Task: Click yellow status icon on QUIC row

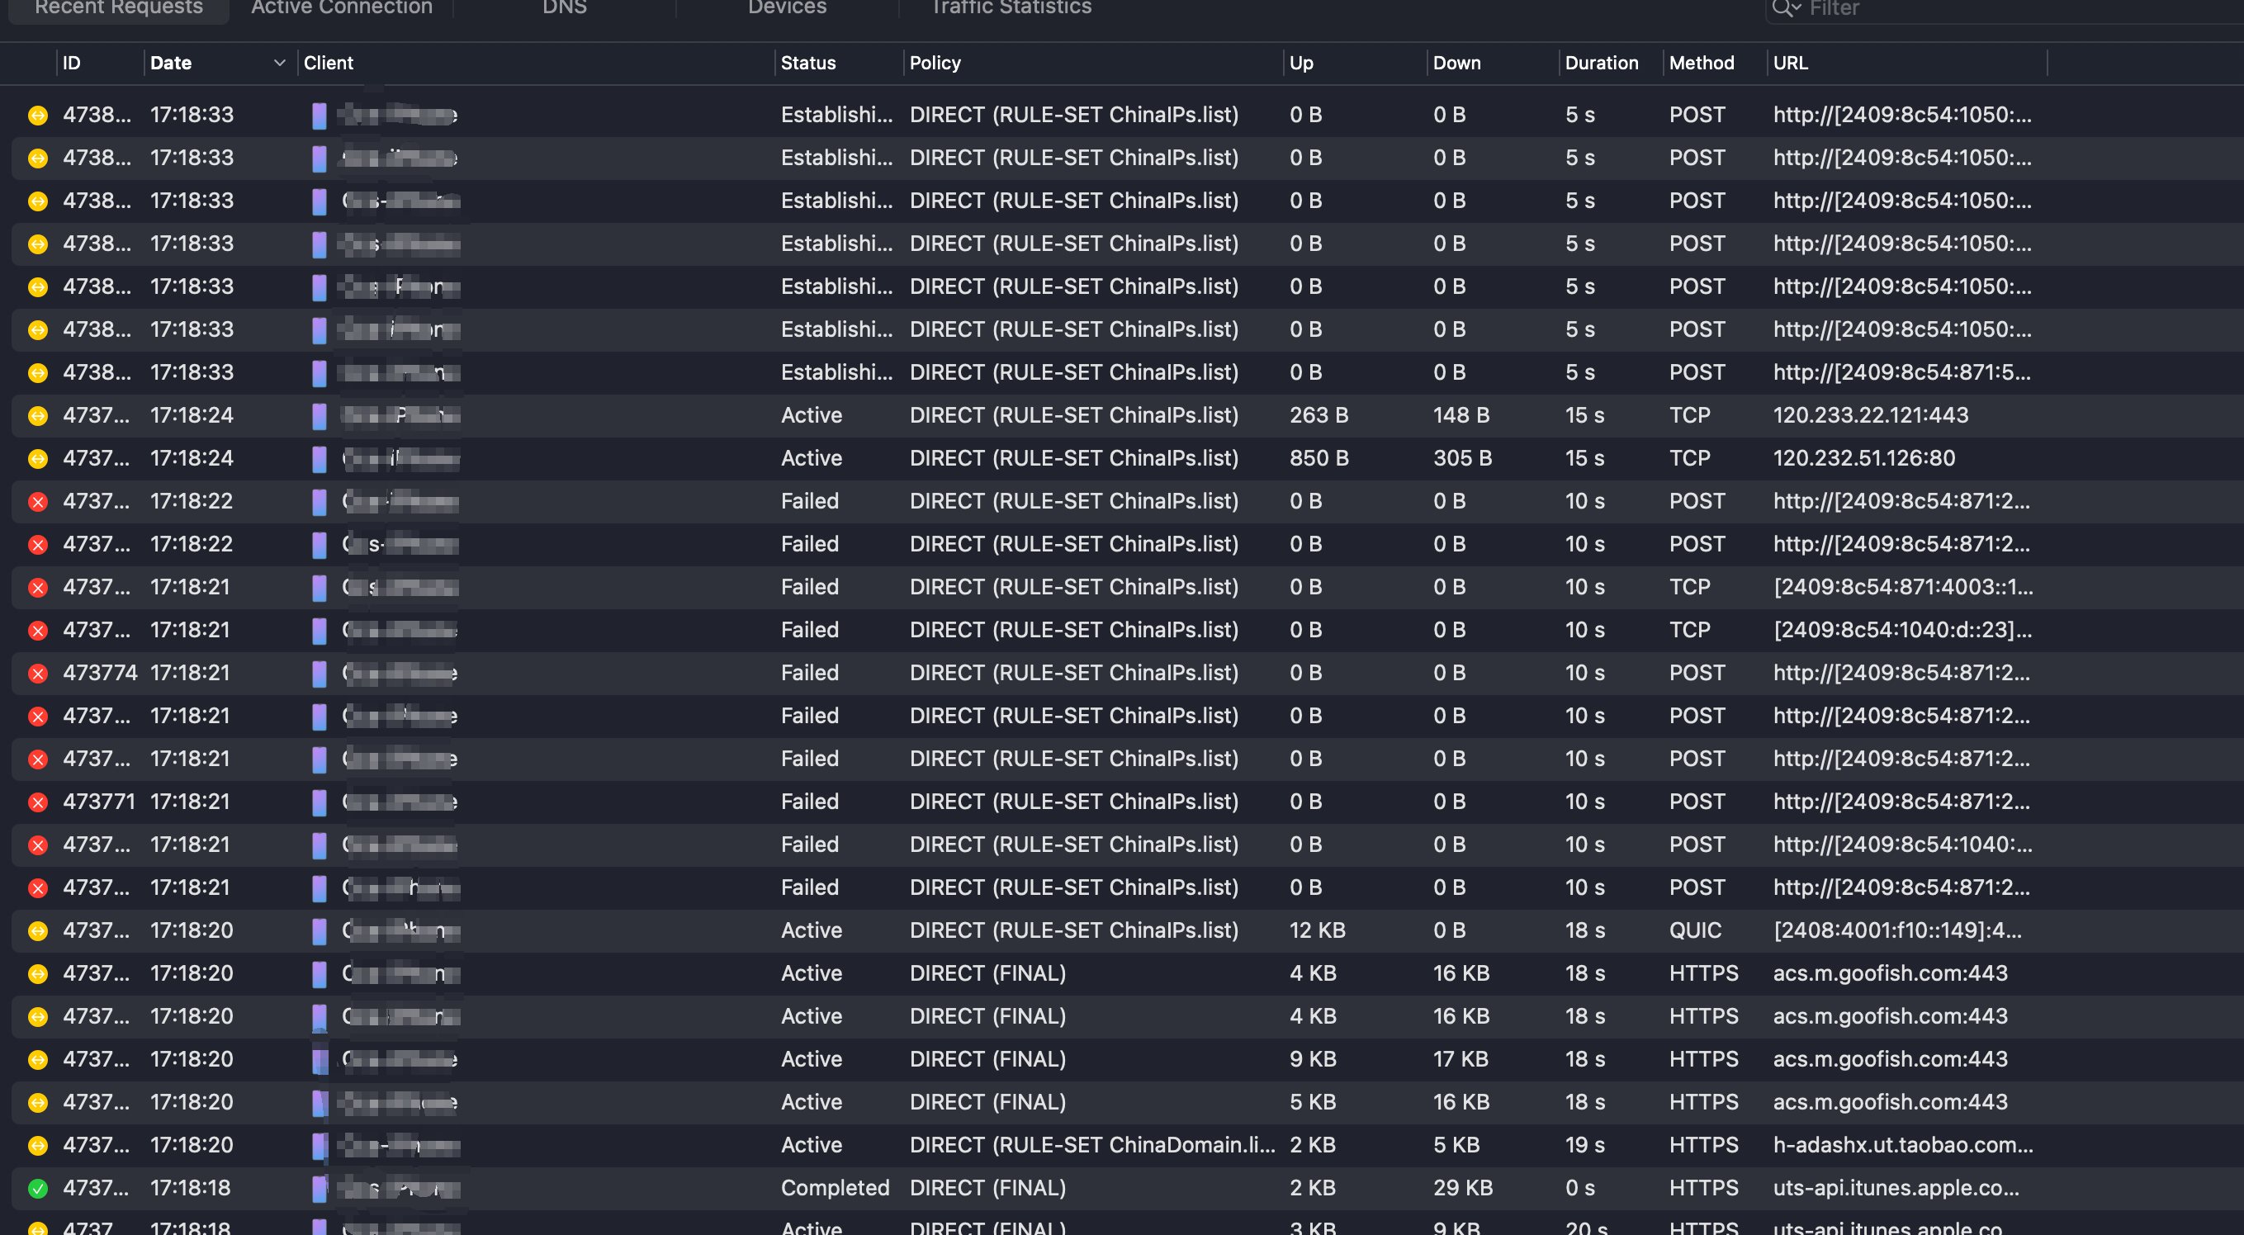Action: [x=37, y=930]
